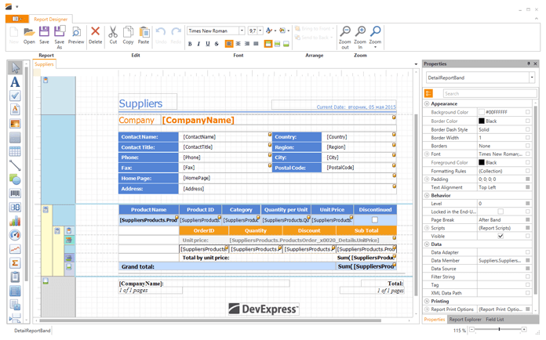546x340 pixels.
Task: Select the Label tool in toolbox
Action: 15,82
